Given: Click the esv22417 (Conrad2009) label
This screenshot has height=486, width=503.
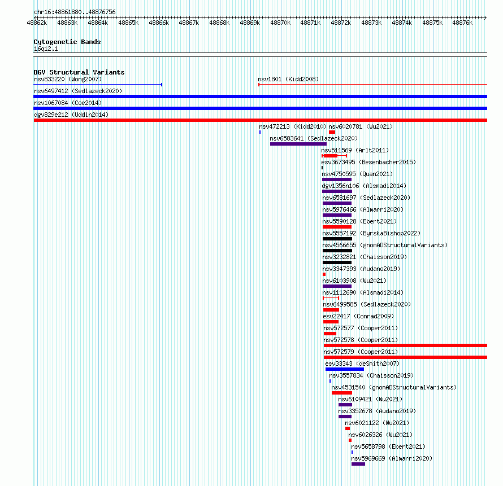Looking at the screenshot, I should [359, 316].
